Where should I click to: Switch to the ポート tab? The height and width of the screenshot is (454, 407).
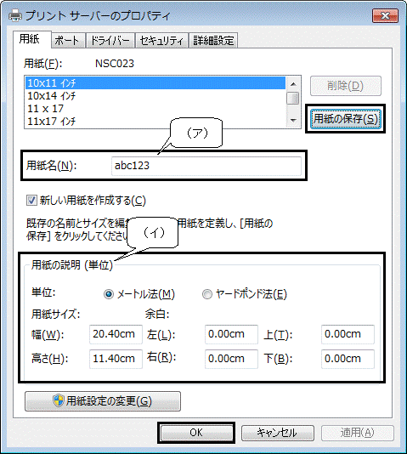[x=67, y=41]
